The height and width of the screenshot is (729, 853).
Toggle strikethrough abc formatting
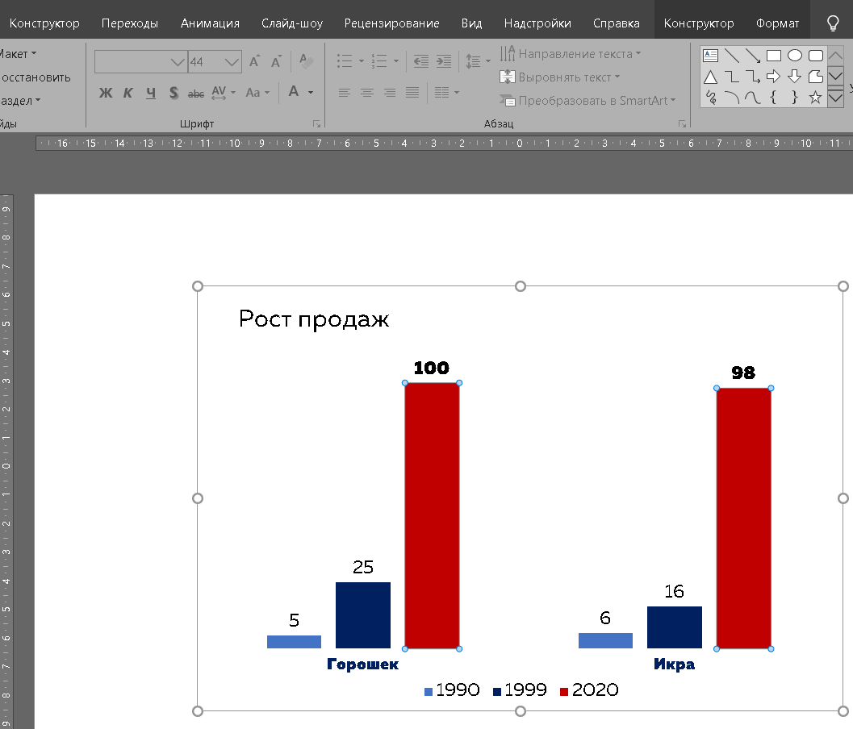coord(196,94)
